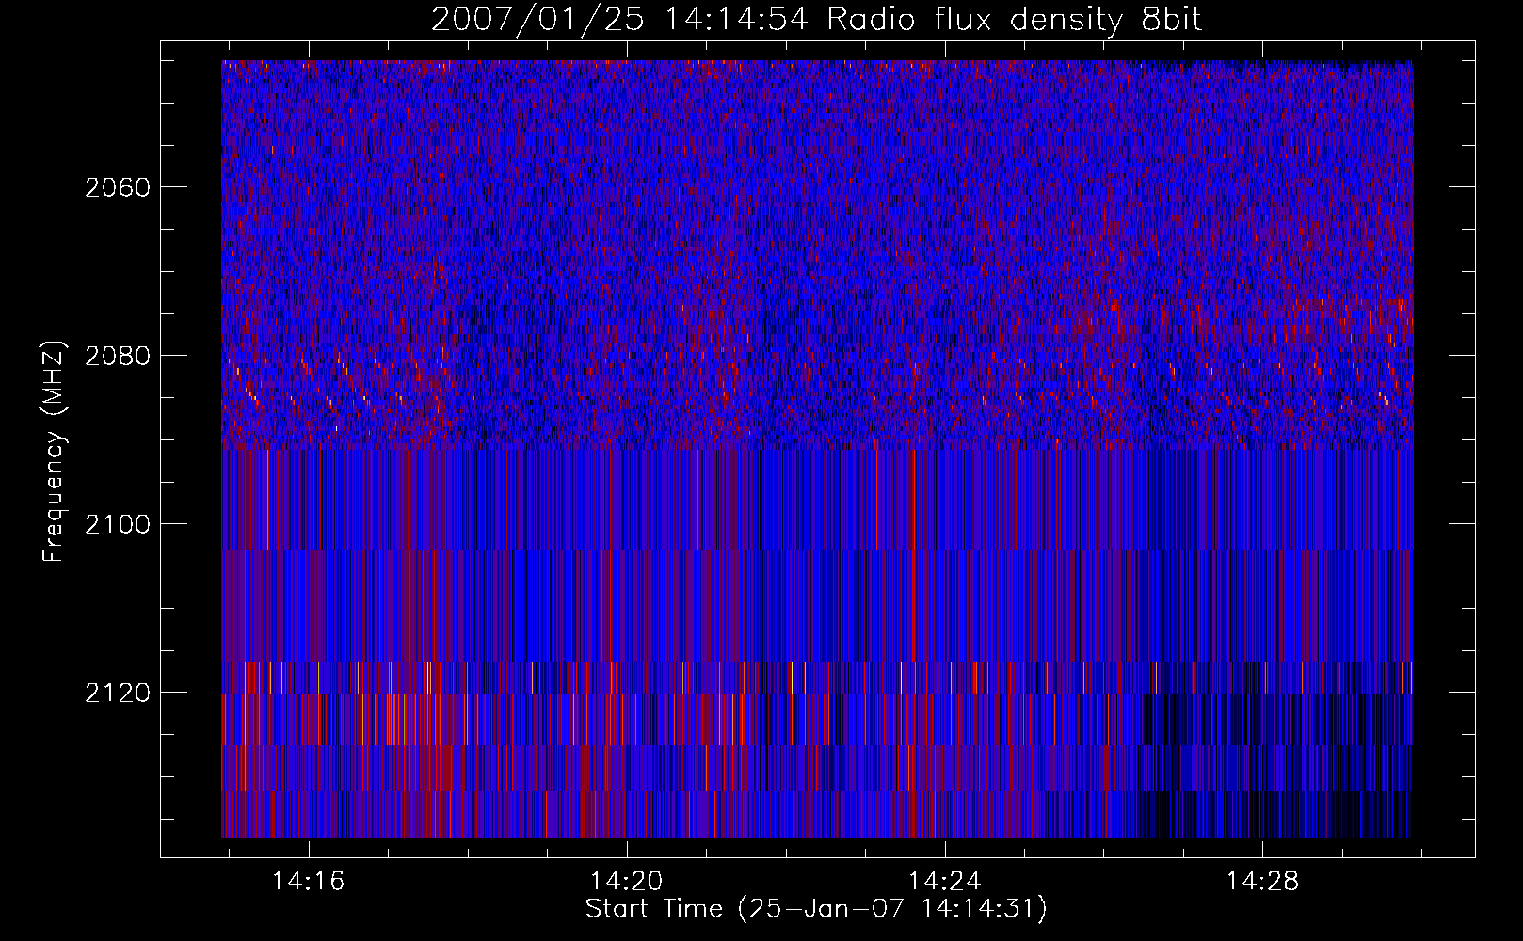
Task: Select the 2080 frequency axis label
Action: (118, 356)
